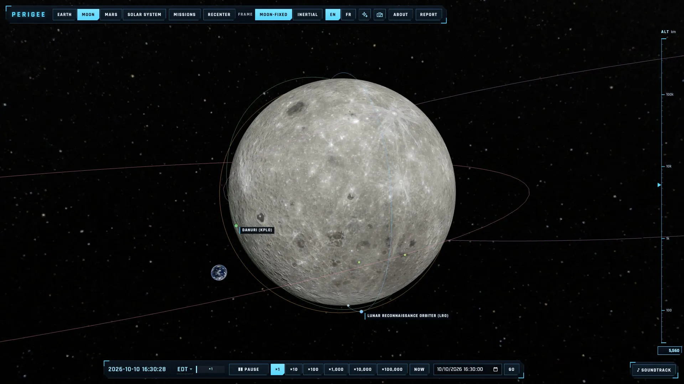Click the green surface marker near south

[359, 262]
